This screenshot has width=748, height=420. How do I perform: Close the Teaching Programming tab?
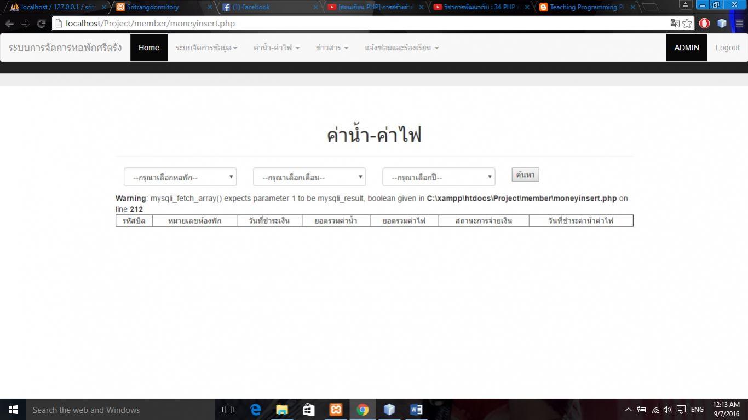(x=633, y=7)
